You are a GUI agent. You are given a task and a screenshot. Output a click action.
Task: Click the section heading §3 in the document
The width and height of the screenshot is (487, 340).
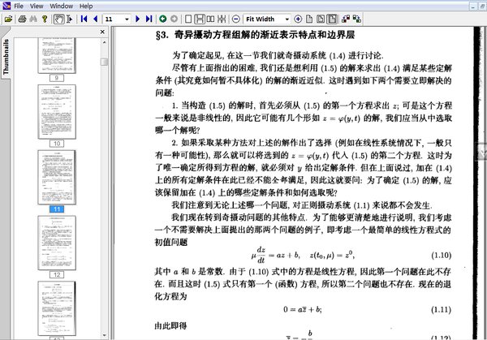tap(255, 35)
